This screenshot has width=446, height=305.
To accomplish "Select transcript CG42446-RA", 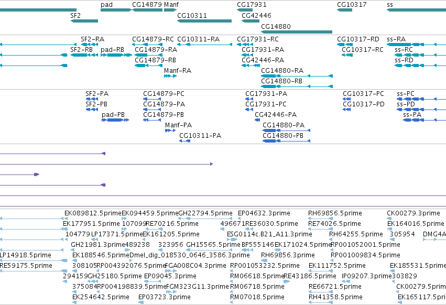I will pos(263,60).
